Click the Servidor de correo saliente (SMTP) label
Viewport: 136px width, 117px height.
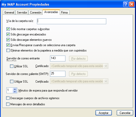tap(27, 74)
